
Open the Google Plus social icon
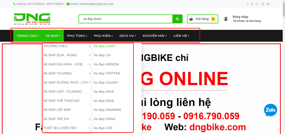[257, 4]
